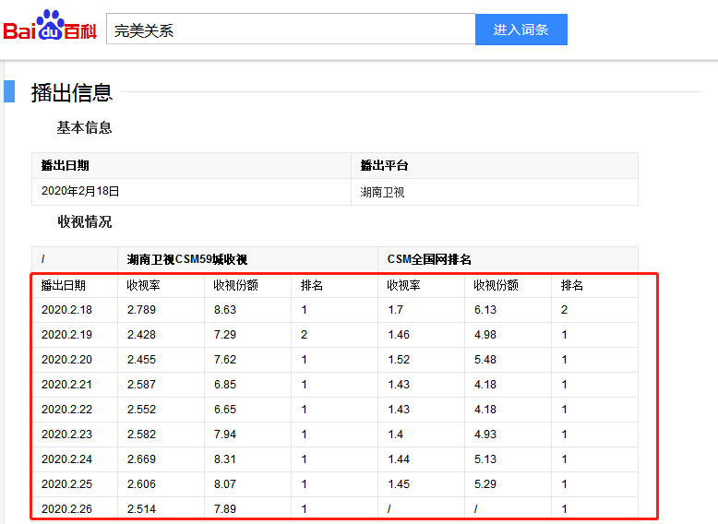Click the Baidu Baike logo
The image size is (718, 524).
tap(50, 26)
